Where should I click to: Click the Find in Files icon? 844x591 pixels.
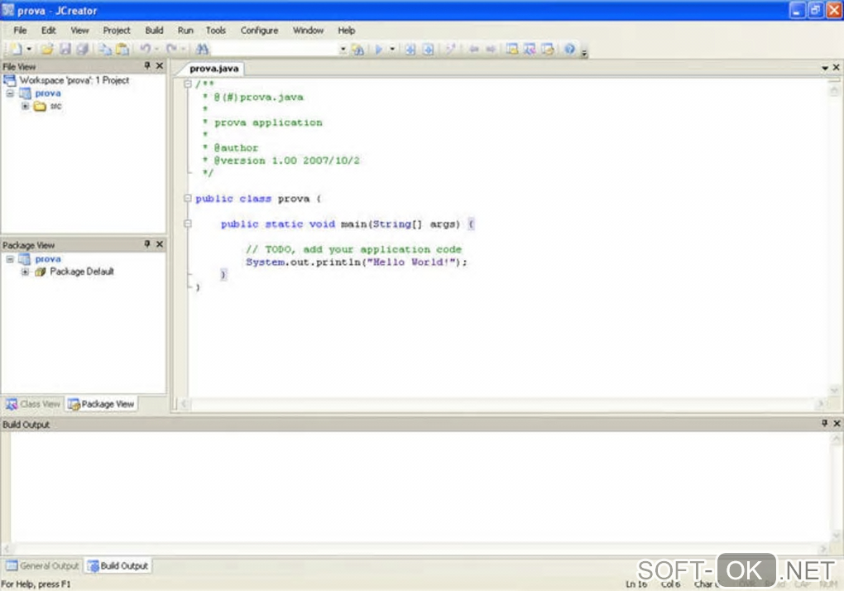[358, 49]
